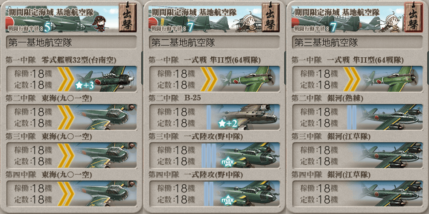
Task: Open third squadron 銀河(江草隊) slot
Action: tap(357, 155)
